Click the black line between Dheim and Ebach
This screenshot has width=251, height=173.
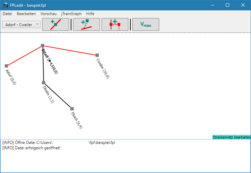(58, 96)
